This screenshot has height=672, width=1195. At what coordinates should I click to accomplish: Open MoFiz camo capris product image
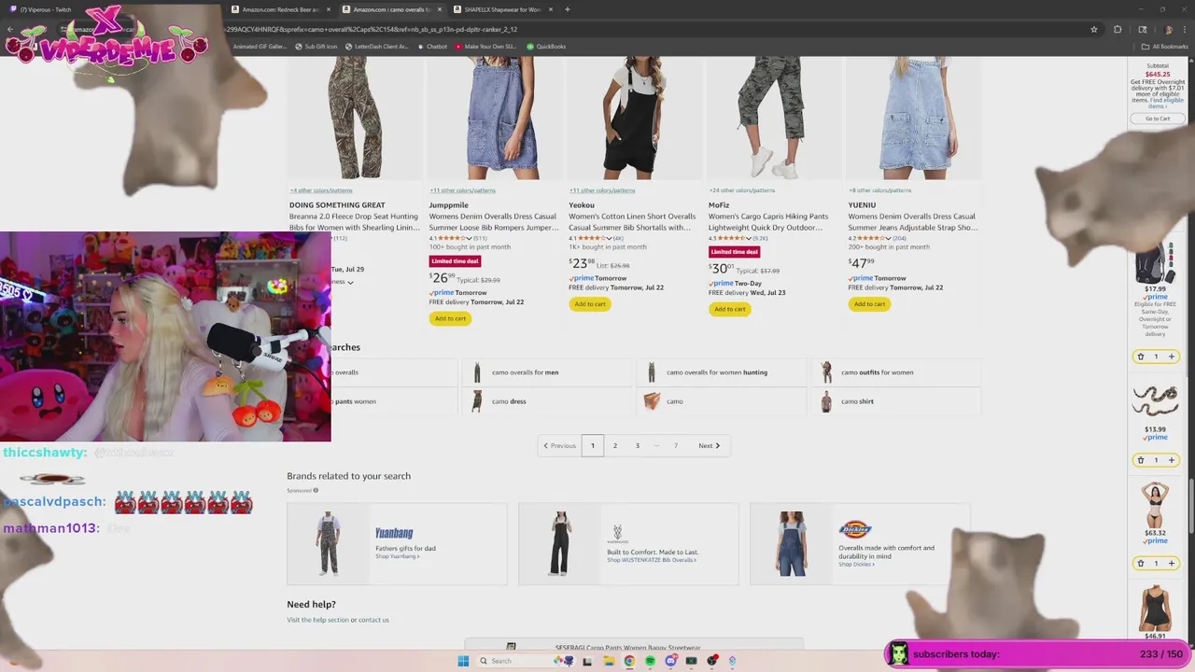pos(774,118)
